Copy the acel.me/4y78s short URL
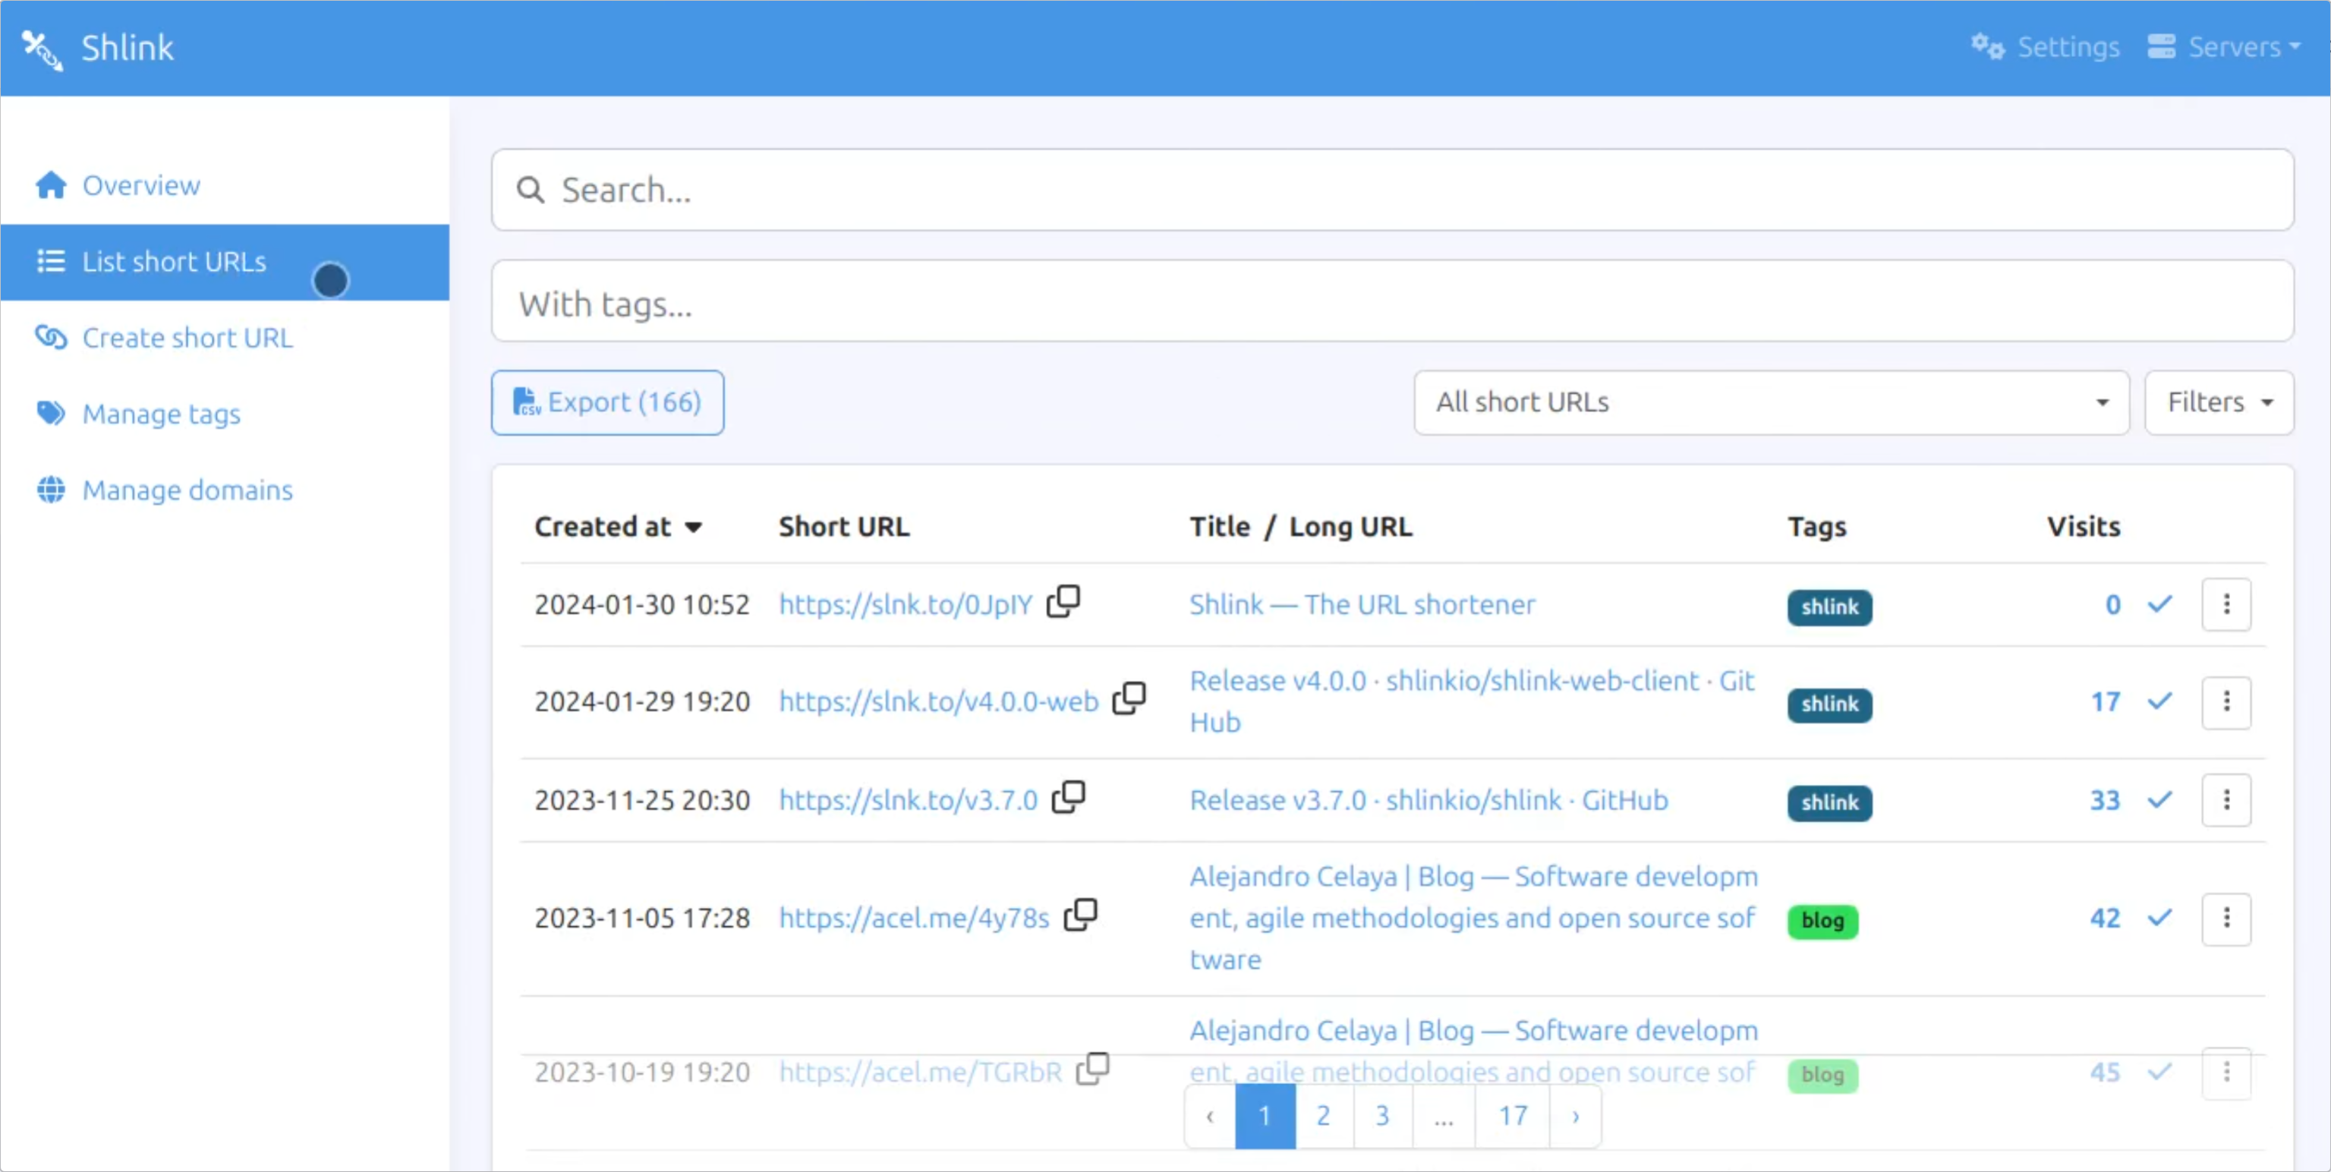This screenshot has width=2331, height=1172. pos(1080,915)
